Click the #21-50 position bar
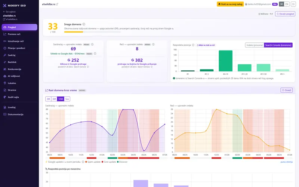 point(263,68)
